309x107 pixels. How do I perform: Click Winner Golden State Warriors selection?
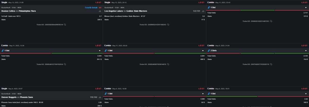(x=124, y=16)
